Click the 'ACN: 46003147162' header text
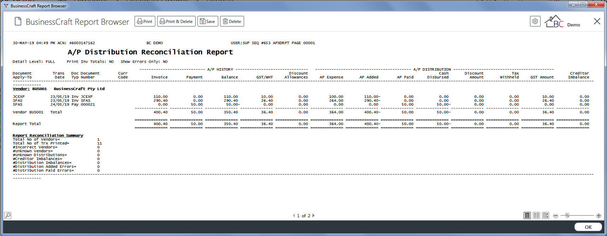 tap(76, 43)
